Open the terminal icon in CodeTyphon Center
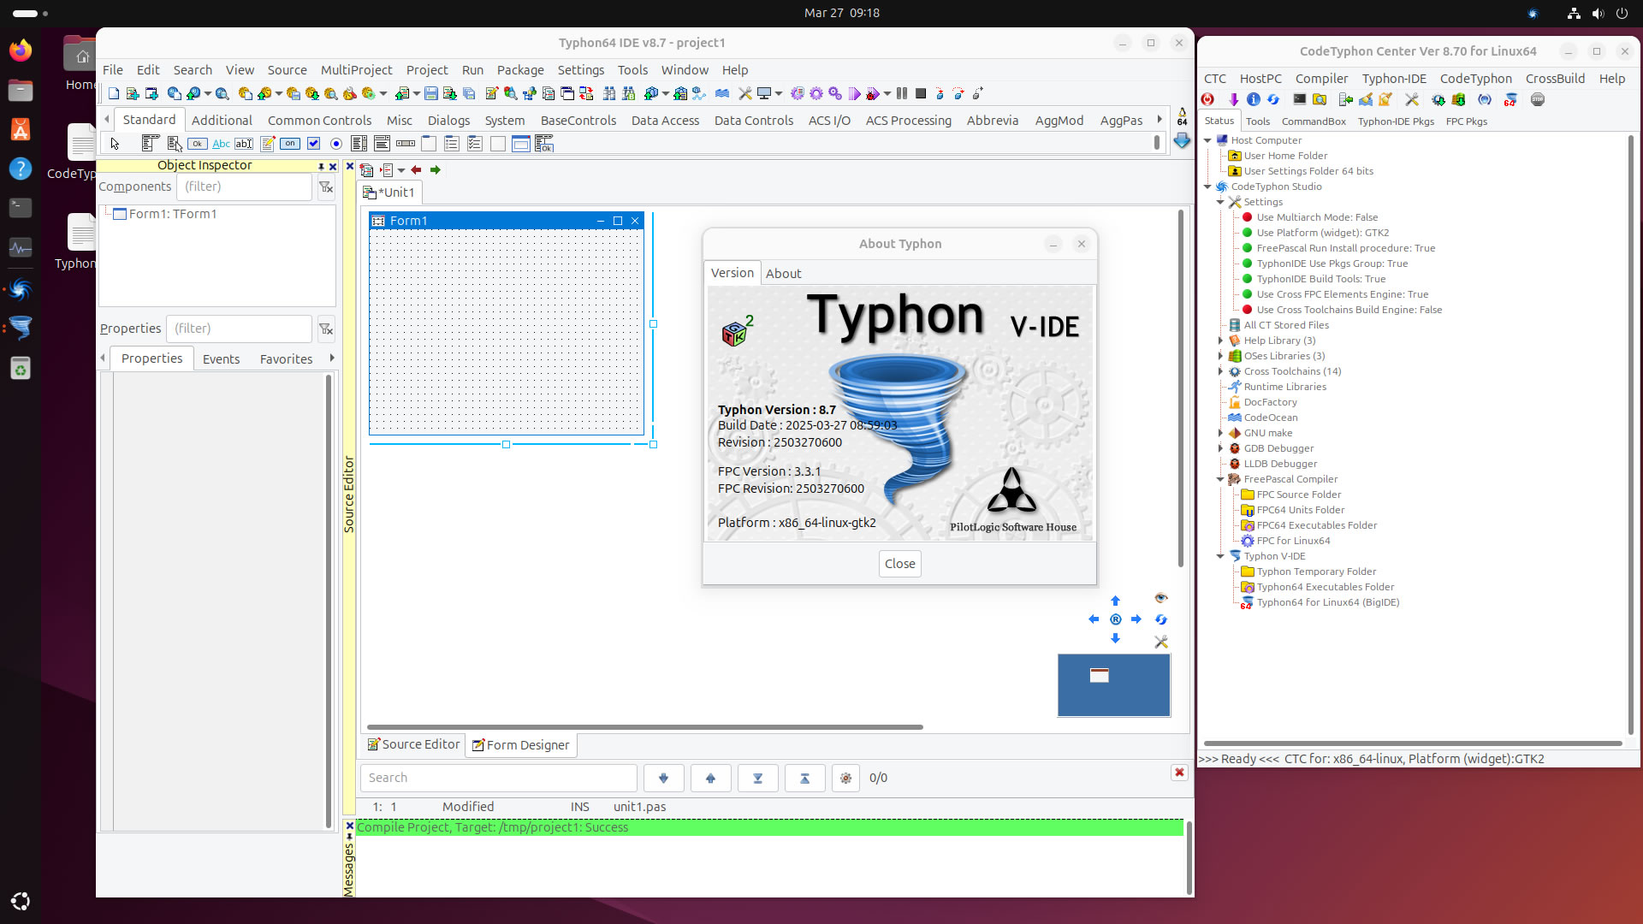Viewport: 1643px width, 924px height. [x=1299, y=100]
